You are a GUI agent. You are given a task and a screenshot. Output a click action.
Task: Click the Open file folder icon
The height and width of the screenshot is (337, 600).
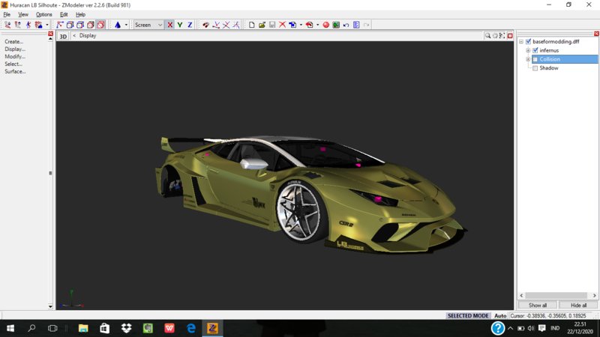click(x=262, y=25)
